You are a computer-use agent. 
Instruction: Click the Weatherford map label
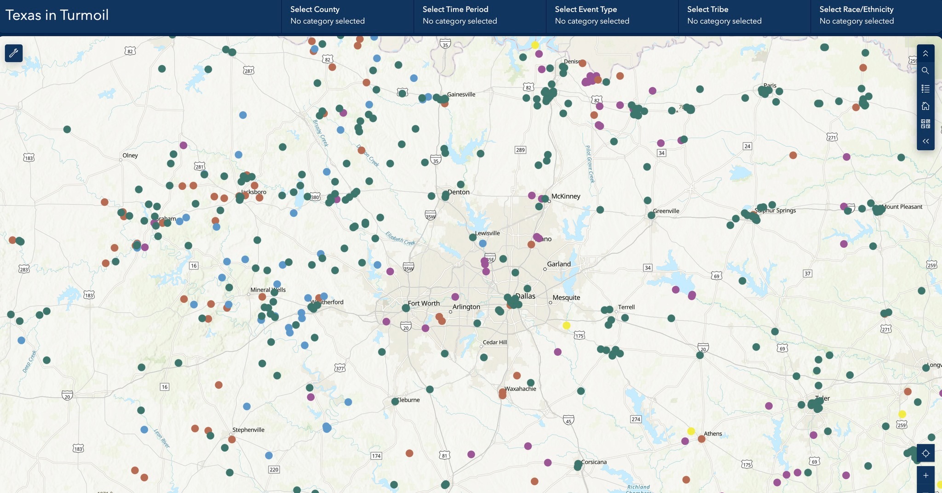(x=327, y=302)
